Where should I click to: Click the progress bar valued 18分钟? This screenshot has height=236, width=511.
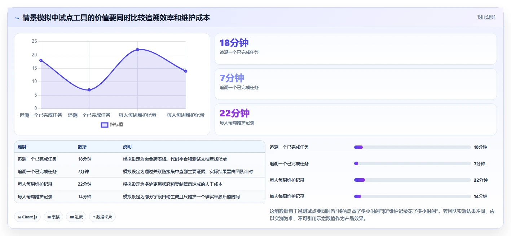(413, 147)
